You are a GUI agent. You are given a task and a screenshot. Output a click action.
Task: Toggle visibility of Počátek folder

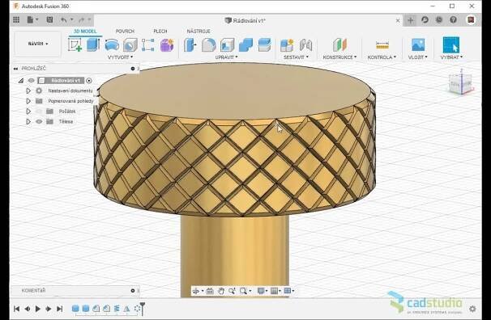[x=39, y=112]
